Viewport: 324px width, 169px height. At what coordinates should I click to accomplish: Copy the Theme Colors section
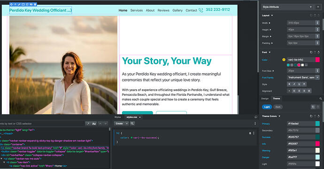(x=311, y=116)
